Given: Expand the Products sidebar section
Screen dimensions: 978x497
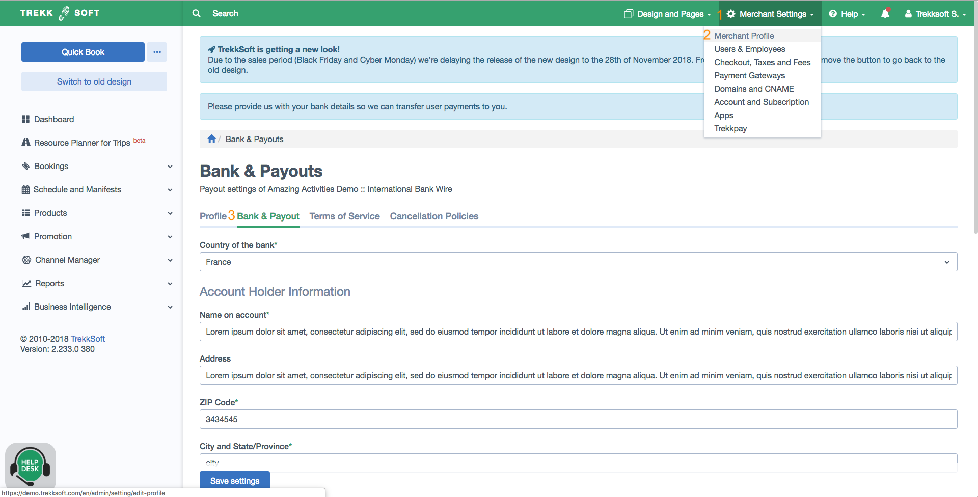Looking at the screenshot, I should pyautogui.click(x=170, y=213).
